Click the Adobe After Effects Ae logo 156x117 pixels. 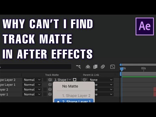[145, 26]
